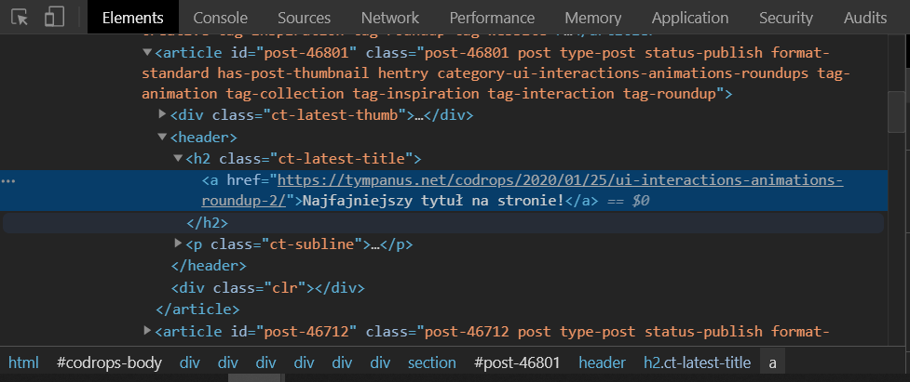
Task: Open the Network tab
Action: (x=390, y=18)
